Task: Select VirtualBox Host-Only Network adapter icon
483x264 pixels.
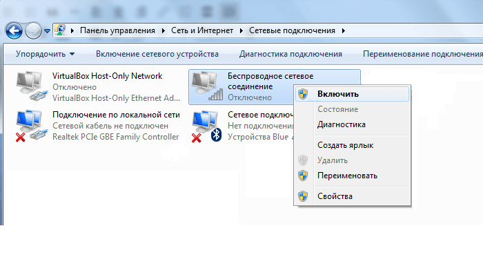Action: (32, 86)
